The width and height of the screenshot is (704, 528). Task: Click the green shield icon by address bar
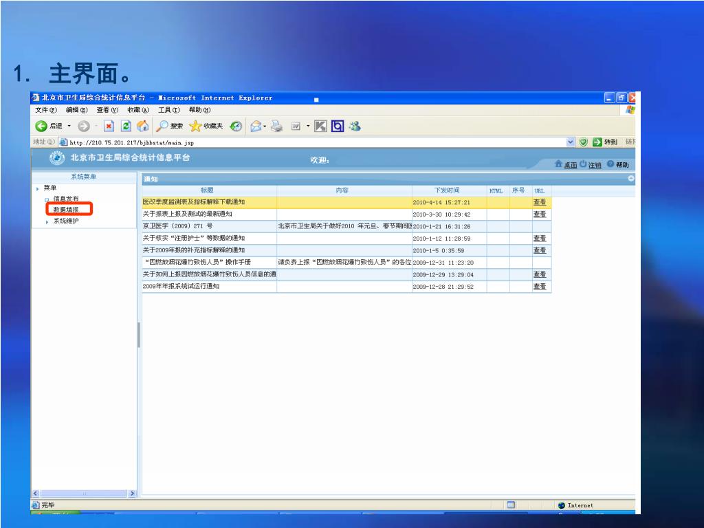tap(583, 142)
